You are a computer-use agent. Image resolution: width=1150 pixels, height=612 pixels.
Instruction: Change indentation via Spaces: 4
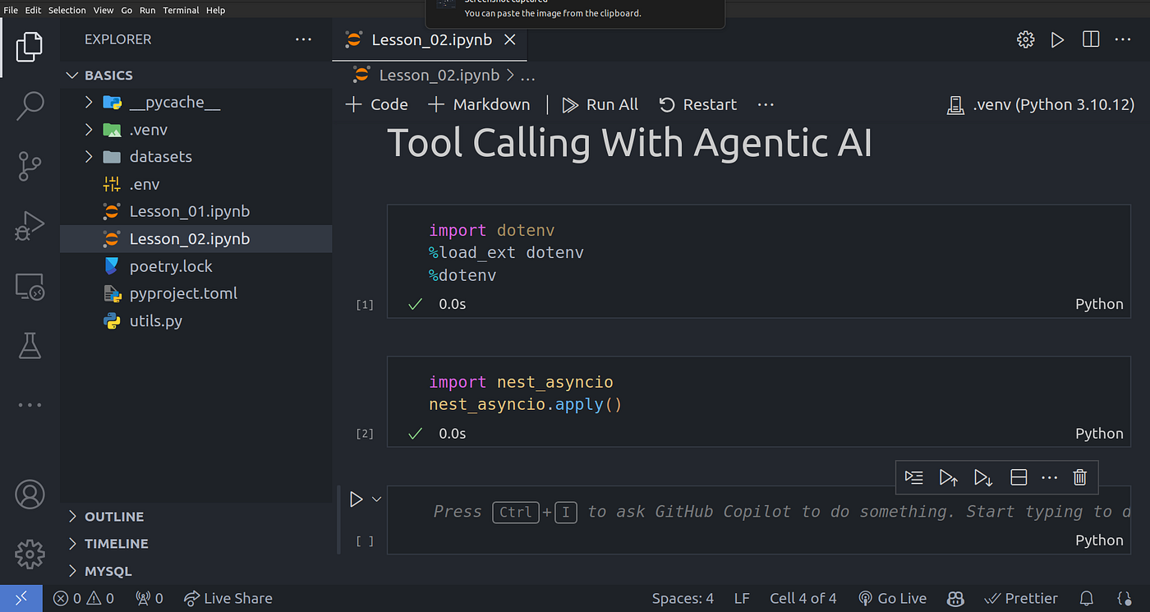[x=683, y=598]
